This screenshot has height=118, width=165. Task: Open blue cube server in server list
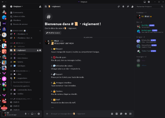(4, 17)
